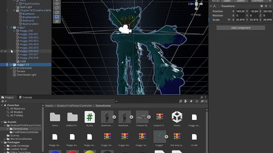Select the Demo Unity scene asset
This screenshot has width=273, height=153.
[177, 117]
